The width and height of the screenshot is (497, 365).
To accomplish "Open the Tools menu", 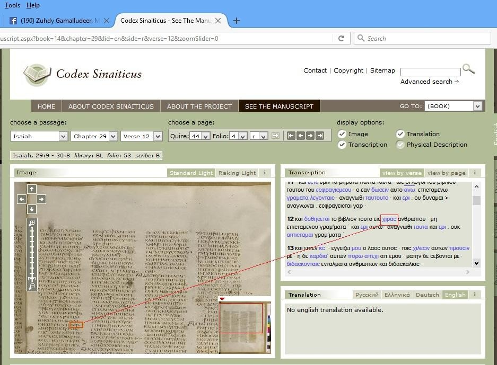I will tap(12, 5).
